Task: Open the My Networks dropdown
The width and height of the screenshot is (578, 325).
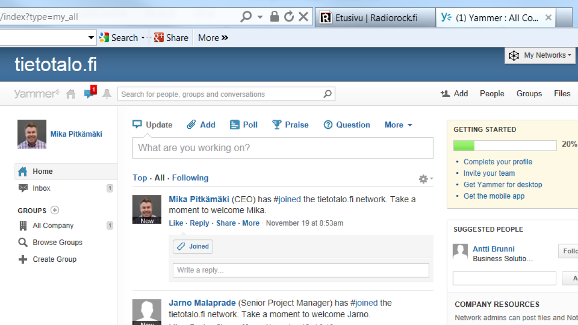Action: (540, 55)
